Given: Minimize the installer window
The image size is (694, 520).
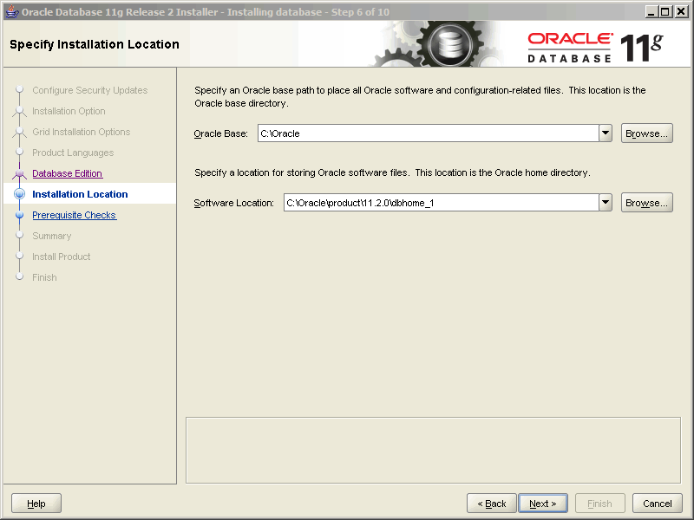Looking at the screenshot, I should 651,11.
